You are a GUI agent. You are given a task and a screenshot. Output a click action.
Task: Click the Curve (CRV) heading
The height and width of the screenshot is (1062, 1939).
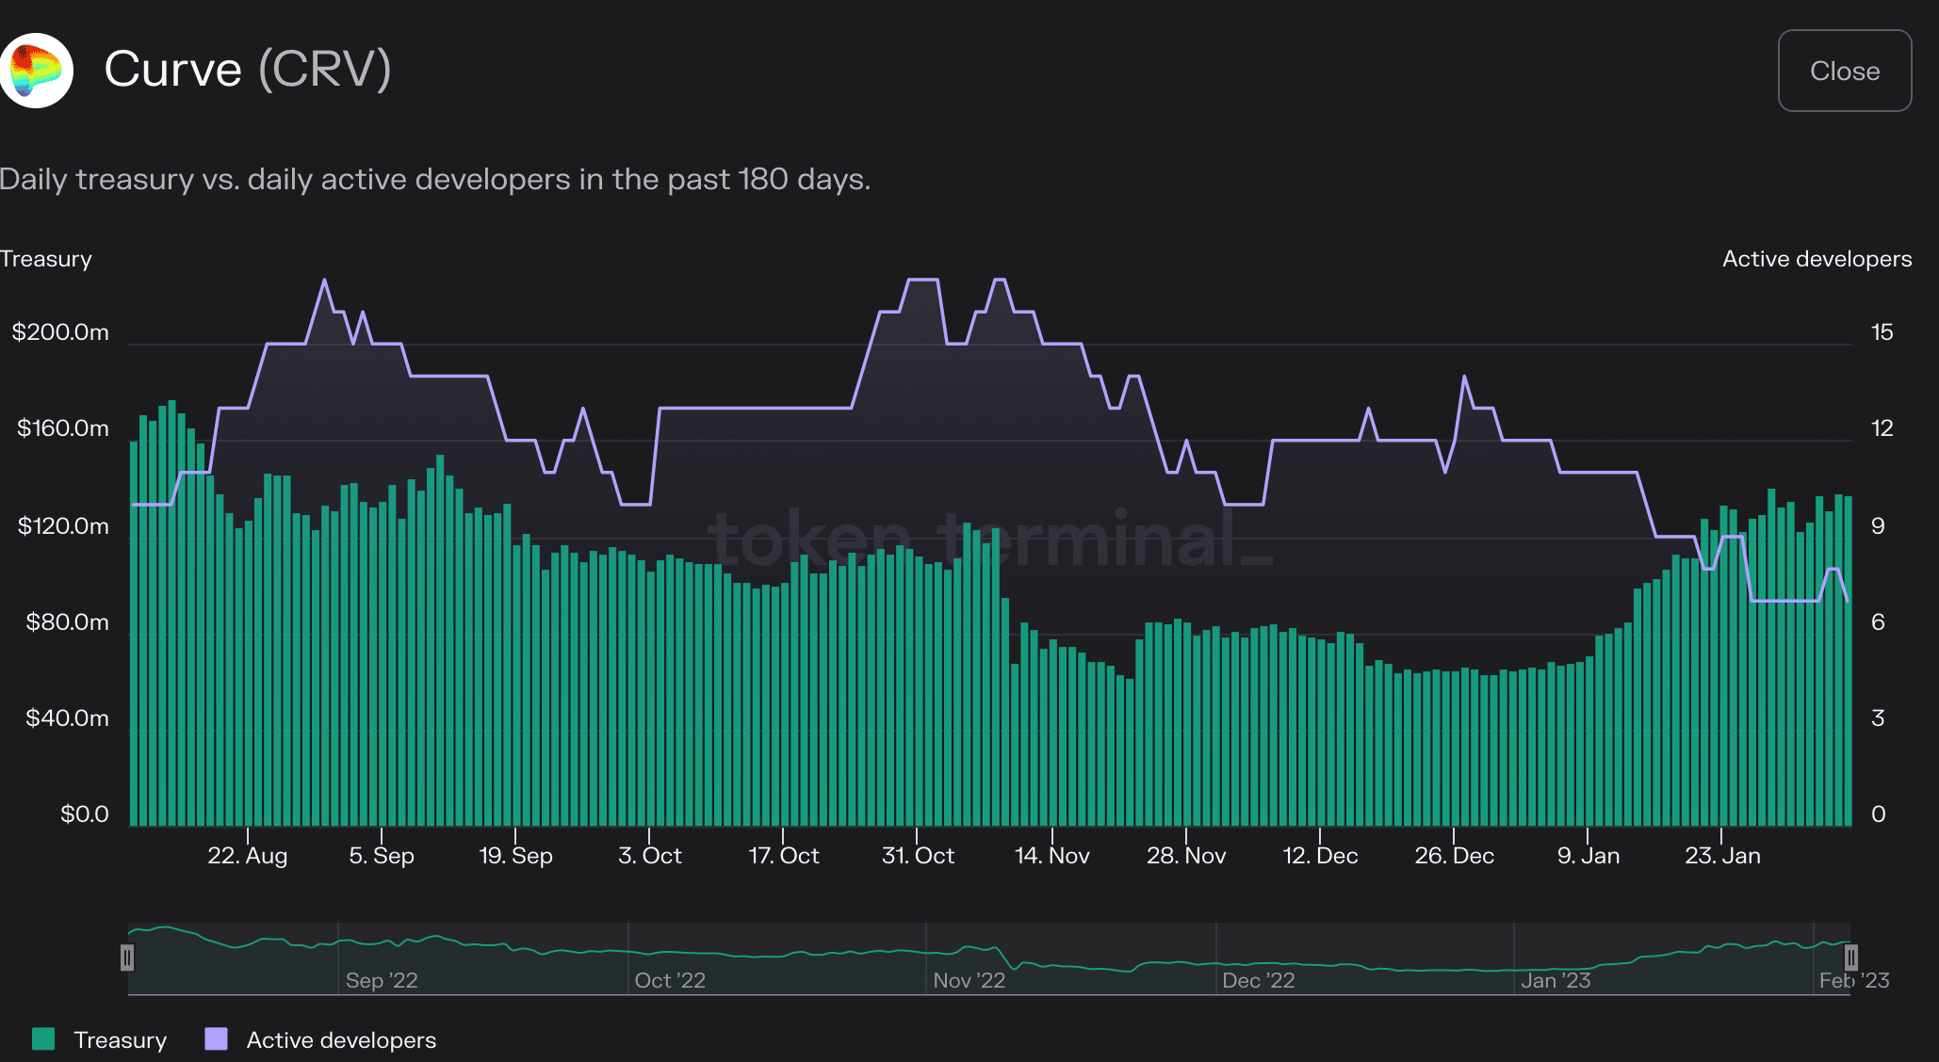[x=247, y=70]
